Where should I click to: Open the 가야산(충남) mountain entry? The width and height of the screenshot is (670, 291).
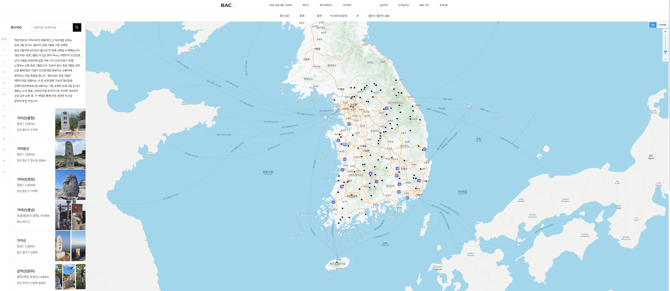48,215
